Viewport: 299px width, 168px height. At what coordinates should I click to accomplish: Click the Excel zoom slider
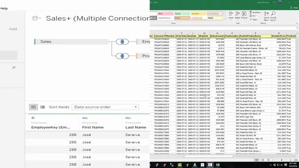pos(282,160)
